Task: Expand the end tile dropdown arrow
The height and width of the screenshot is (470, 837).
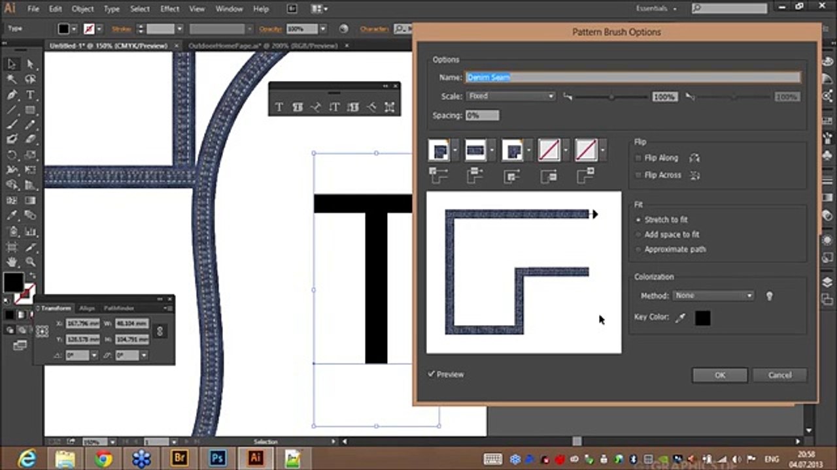Action: 602,150
